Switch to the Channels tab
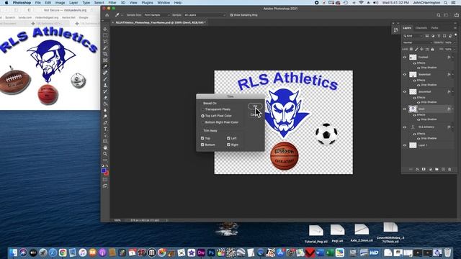Viewport: 461px width, 259px height. [x=421, y=28]
